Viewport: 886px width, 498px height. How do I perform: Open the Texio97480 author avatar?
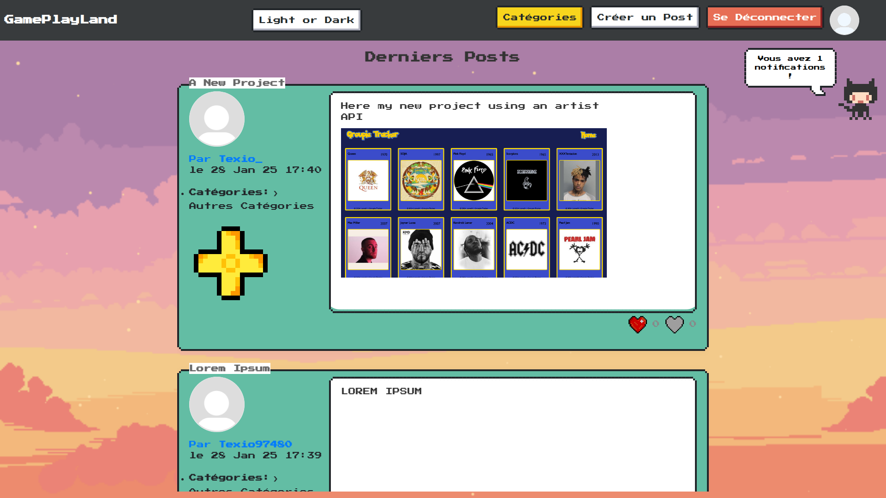[x=217, y=404]
